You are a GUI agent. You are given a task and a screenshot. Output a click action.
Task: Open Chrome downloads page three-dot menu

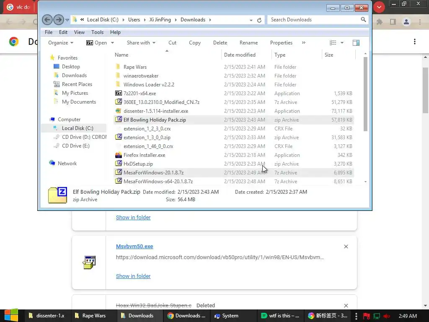tap(414, 42)
